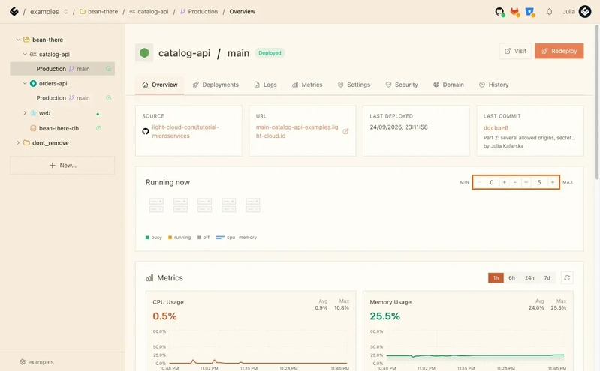
Task: Click the CPU Usage chart line
Action: [258, 362]
